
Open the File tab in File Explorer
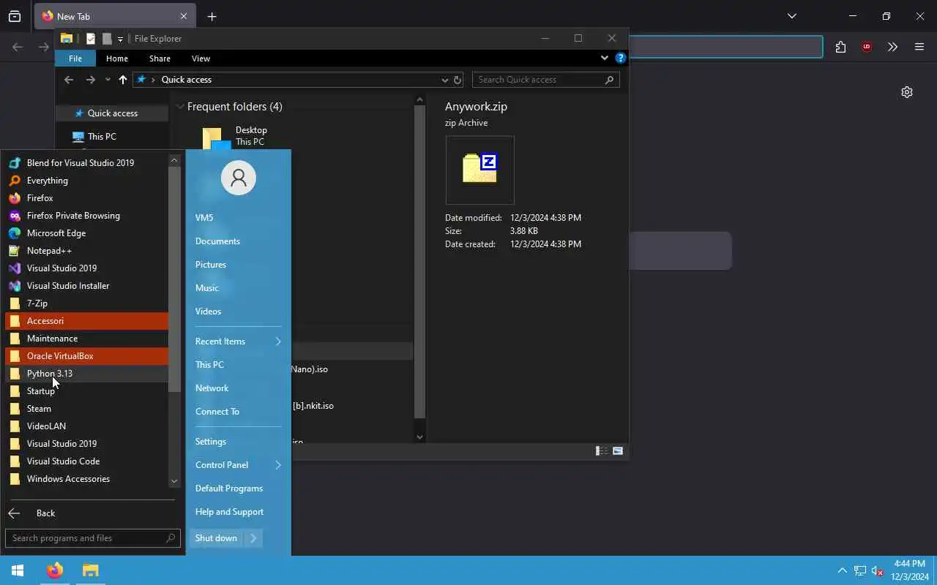(x=75, y=58)
